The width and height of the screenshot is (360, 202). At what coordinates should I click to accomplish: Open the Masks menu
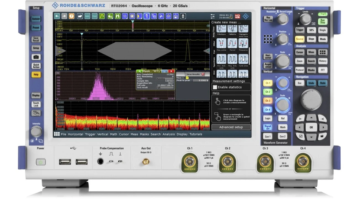point(144,134)
